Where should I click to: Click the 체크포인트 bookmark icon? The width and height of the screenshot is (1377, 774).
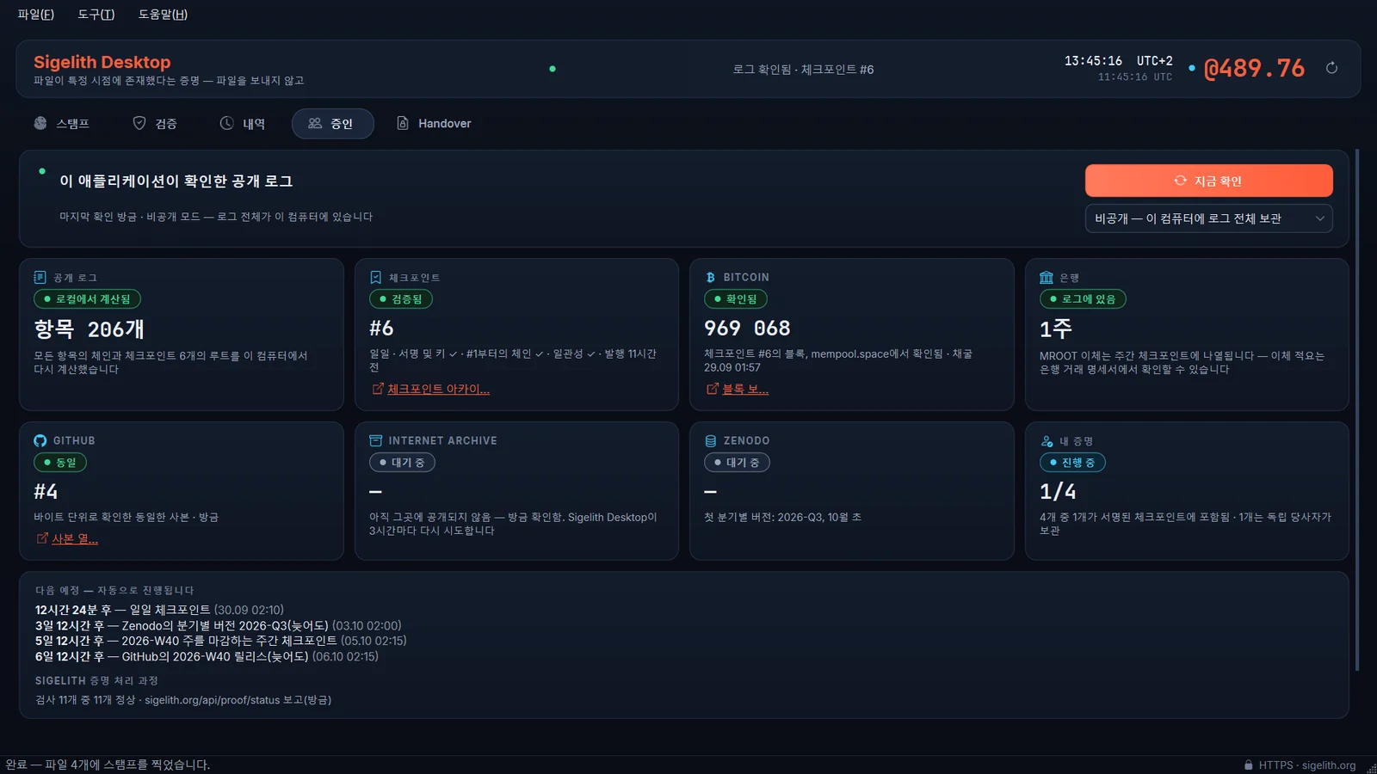click(x=375, y=278)
